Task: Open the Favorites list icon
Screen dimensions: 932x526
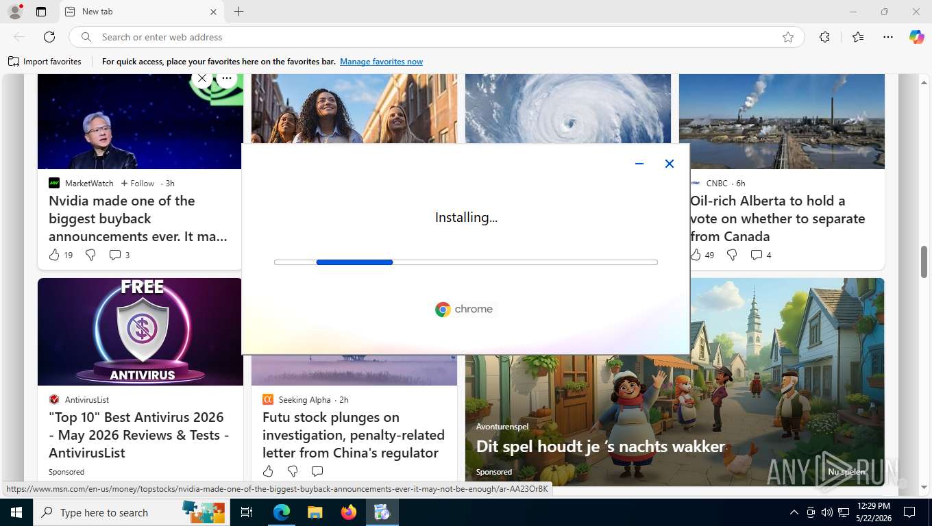Action: pos(858,37)
